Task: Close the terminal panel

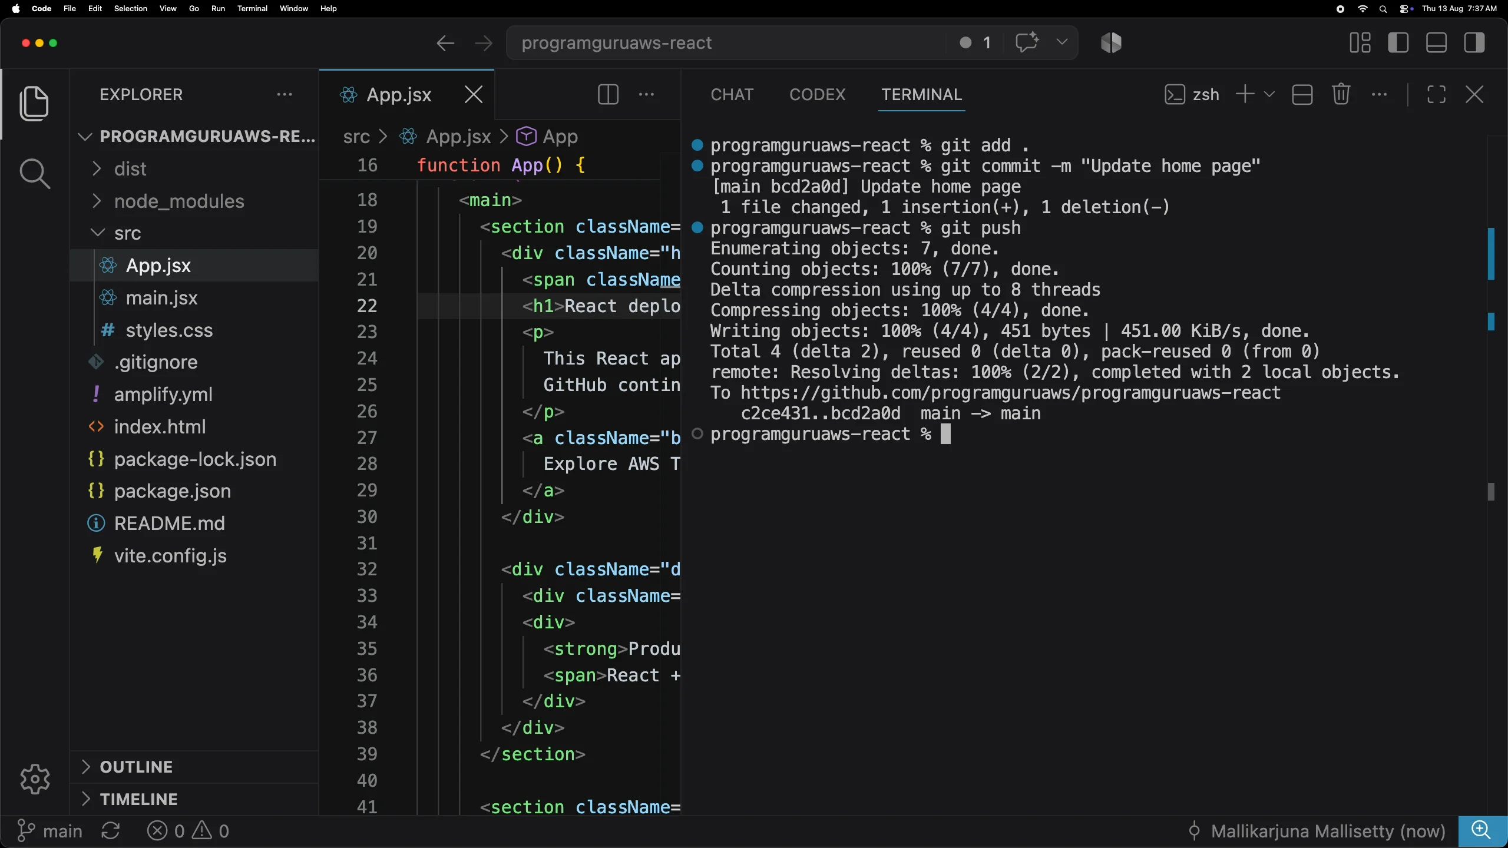Action: pos(1474,94)
